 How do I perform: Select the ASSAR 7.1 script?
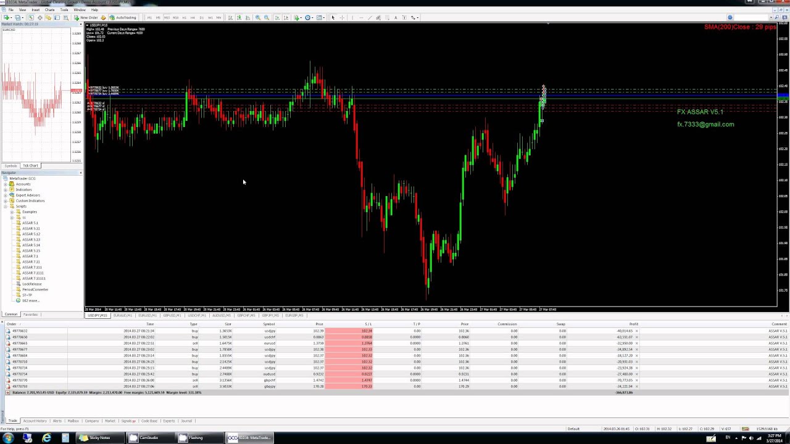click(29, 256)
